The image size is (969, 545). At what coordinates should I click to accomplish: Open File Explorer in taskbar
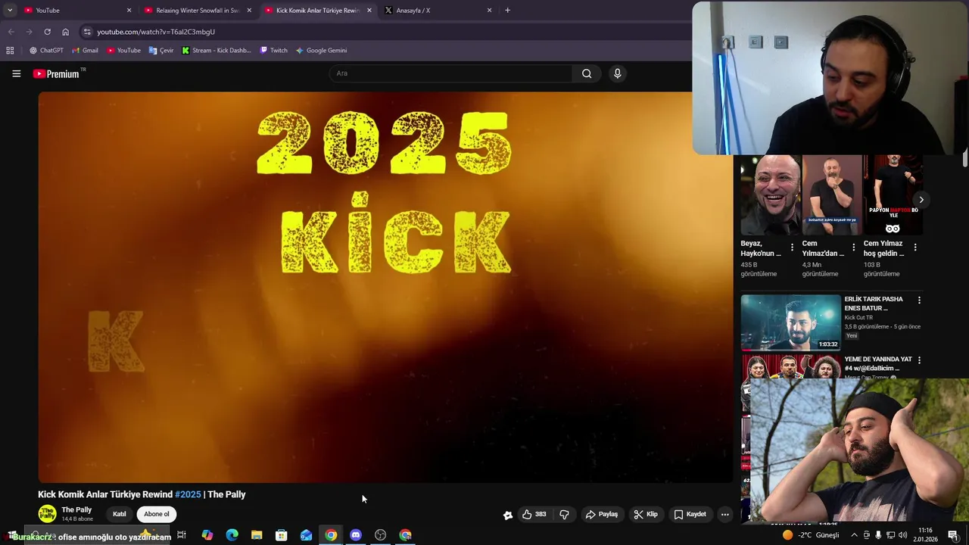257,535
